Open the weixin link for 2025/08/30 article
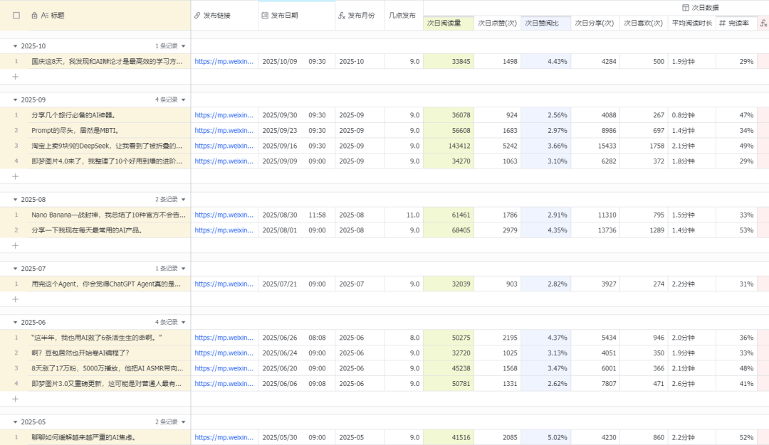The image size is (769, 445). [224, 215]
